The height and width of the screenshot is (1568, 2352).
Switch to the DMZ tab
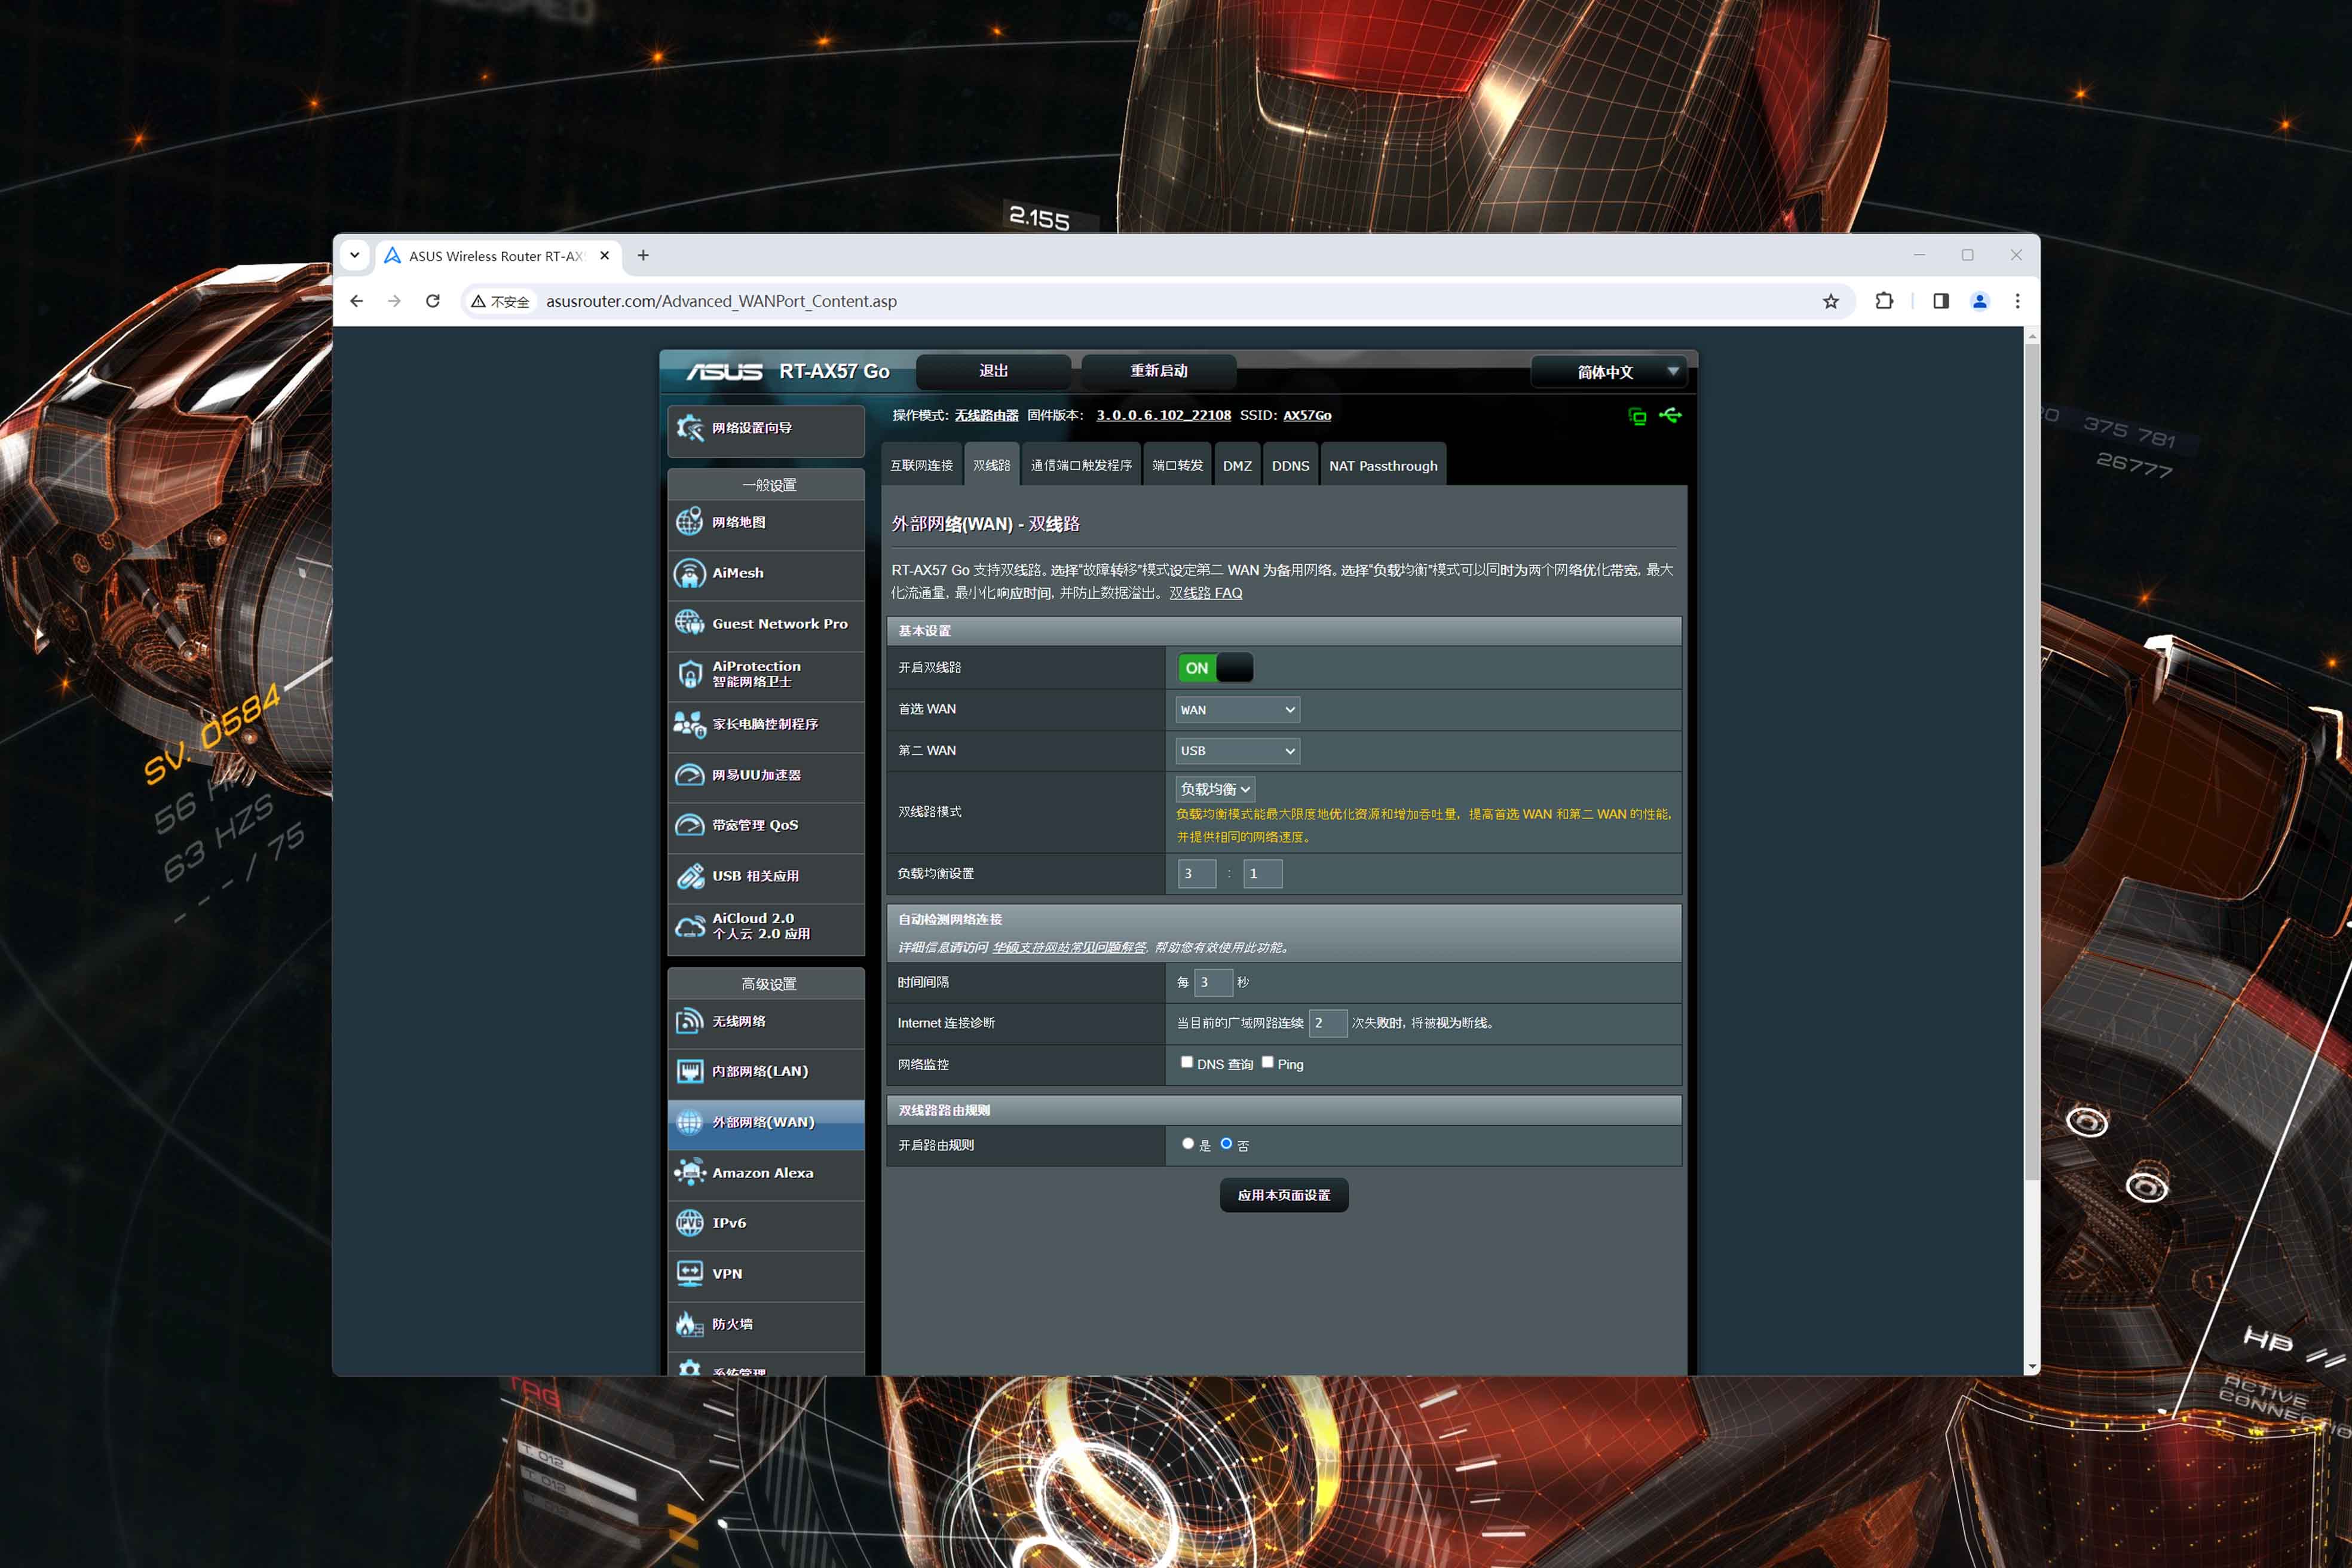pos(1237,465)
